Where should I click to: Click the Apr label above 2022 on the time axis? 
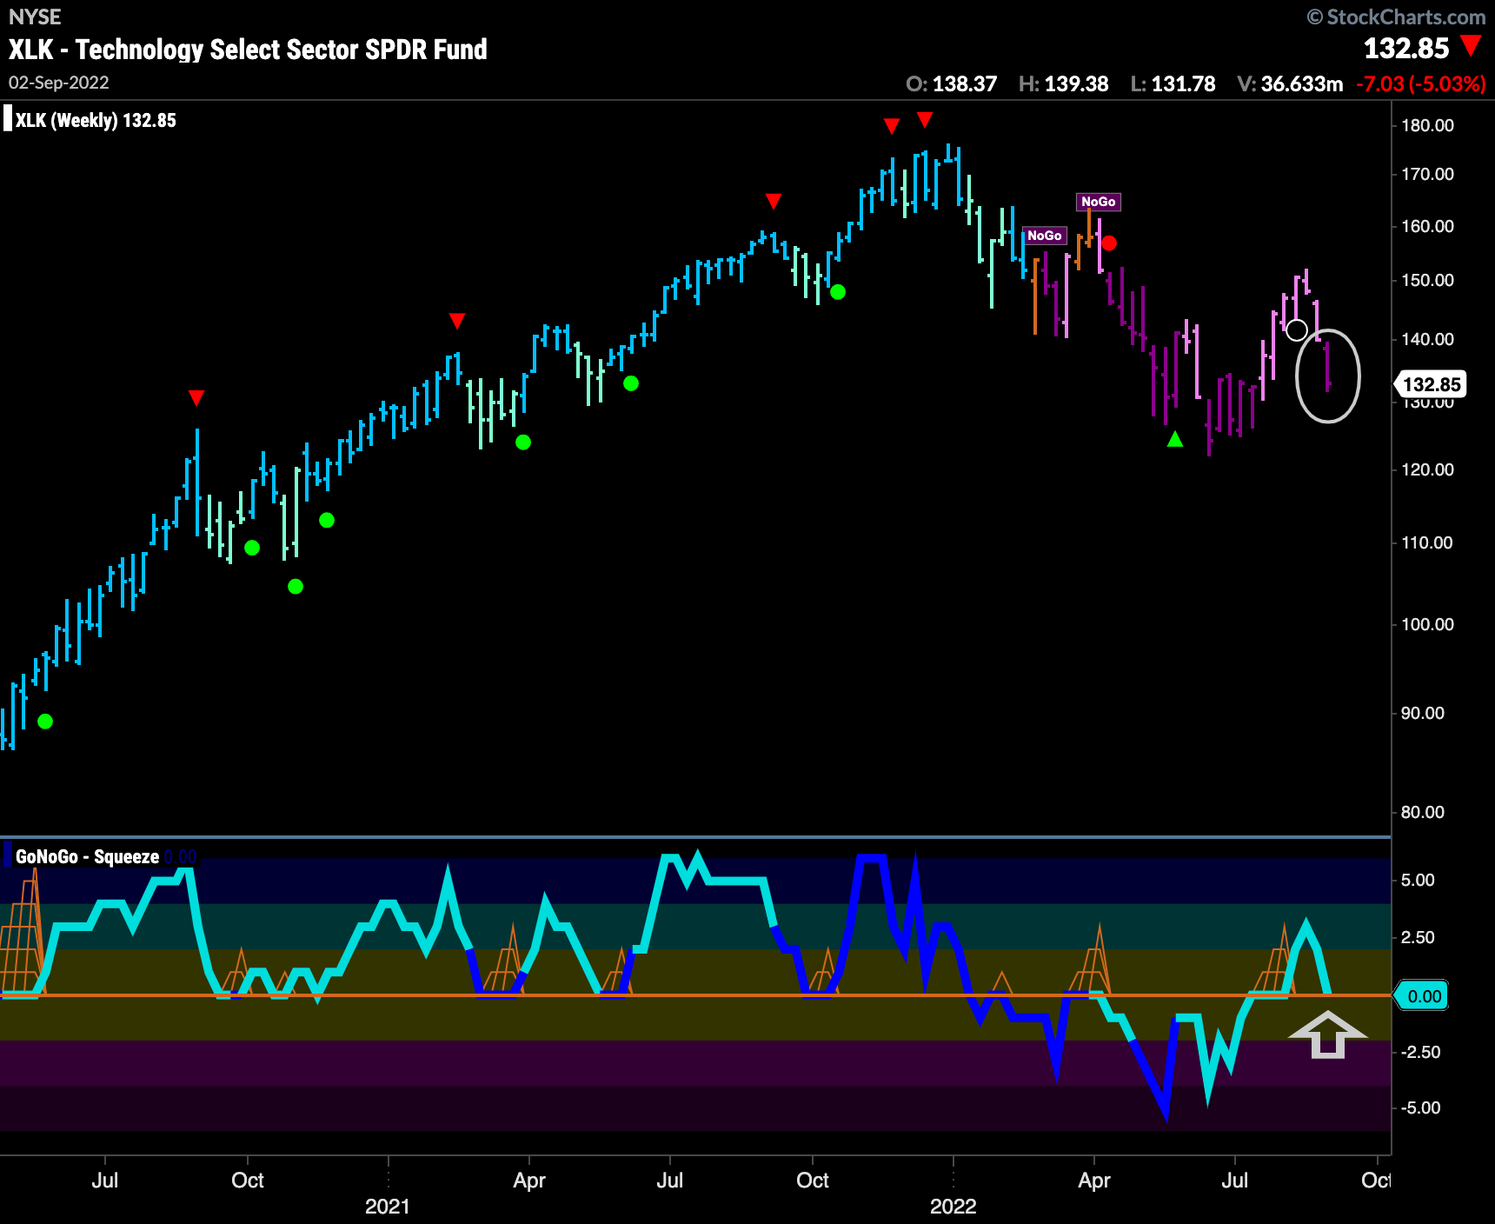click(1094, 1181)
